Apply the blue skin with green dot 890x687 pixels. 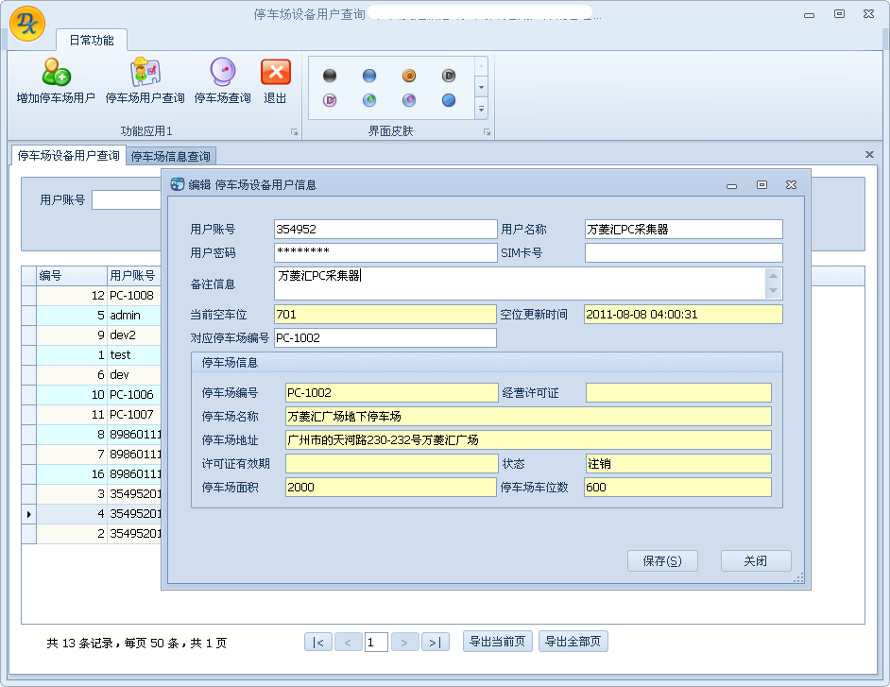click(x=368, y=100)
